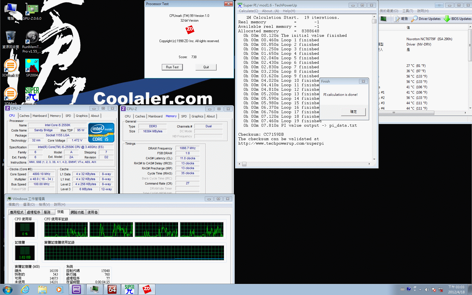Click the DRAM Frequency value 1066.7 MHz

pos(187,148)
